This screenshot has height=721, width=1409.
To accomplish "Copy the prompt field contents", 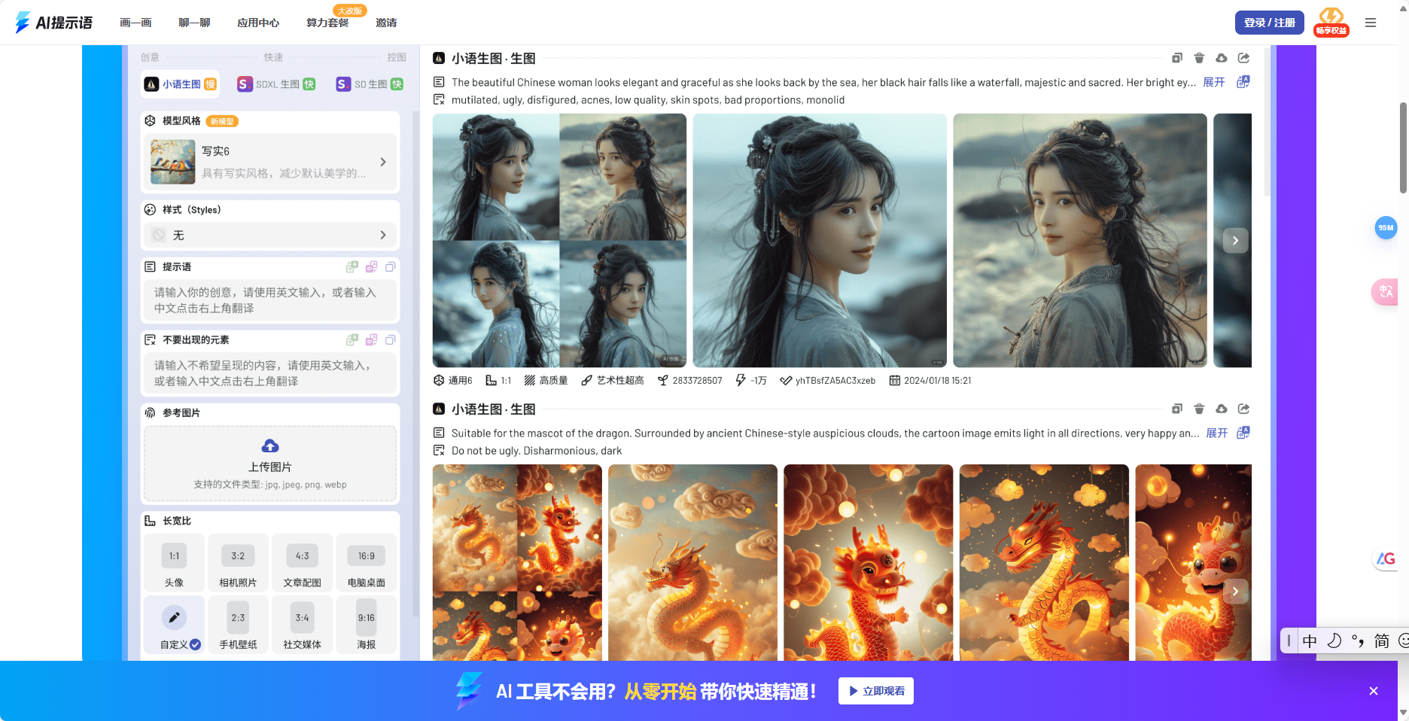I will [x=390, y=266].
